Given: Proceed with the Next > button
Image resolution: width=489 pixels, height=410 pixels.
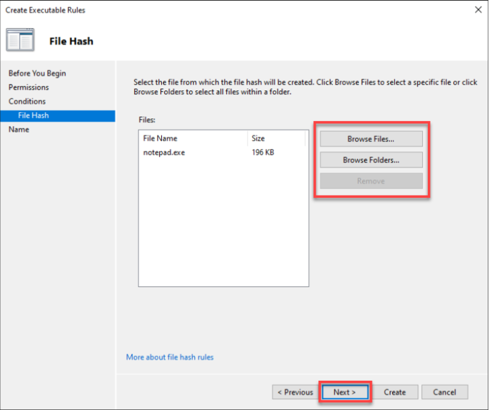Looking at the screenshot, I should pyautogui.click(x=344, y=392).
